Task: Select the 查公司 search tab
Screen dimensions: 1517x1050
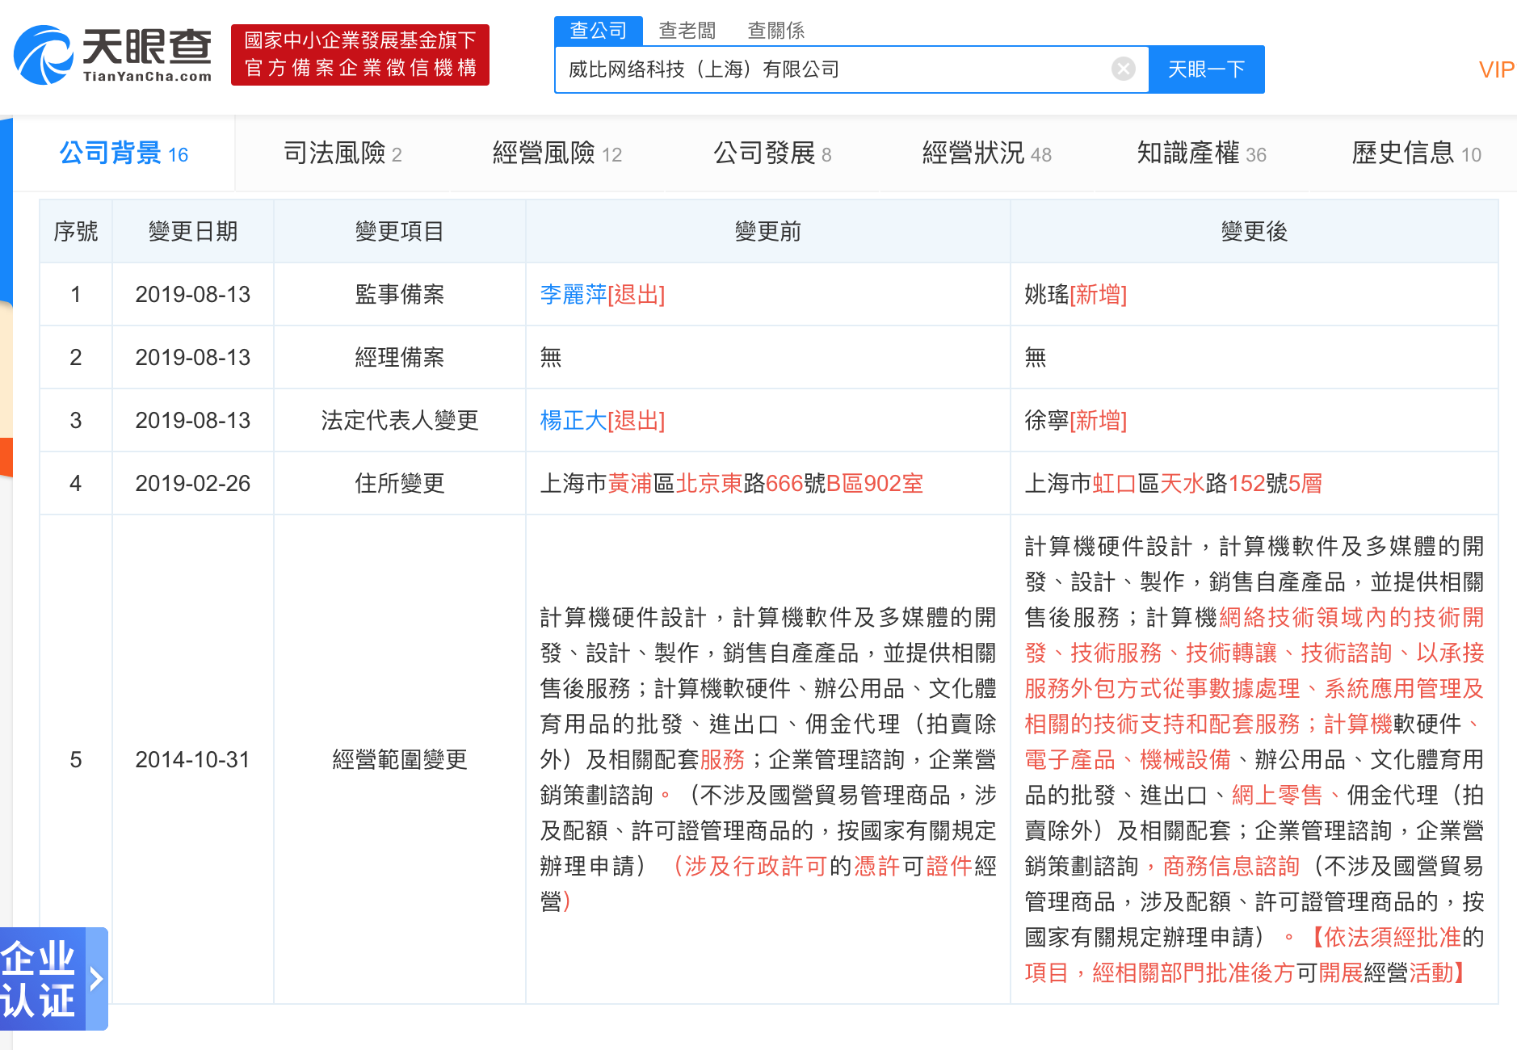Action: click(x=599, y=31)
